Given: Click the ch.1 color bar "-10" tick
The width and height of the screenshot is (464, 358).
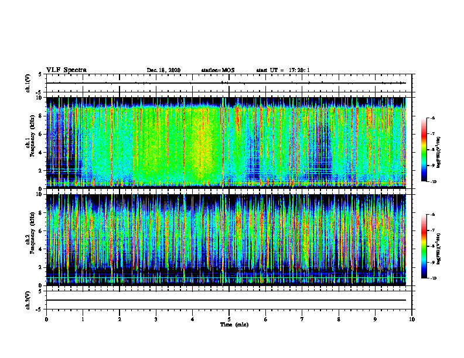Looking at the screenshot, I should [433, 182].
